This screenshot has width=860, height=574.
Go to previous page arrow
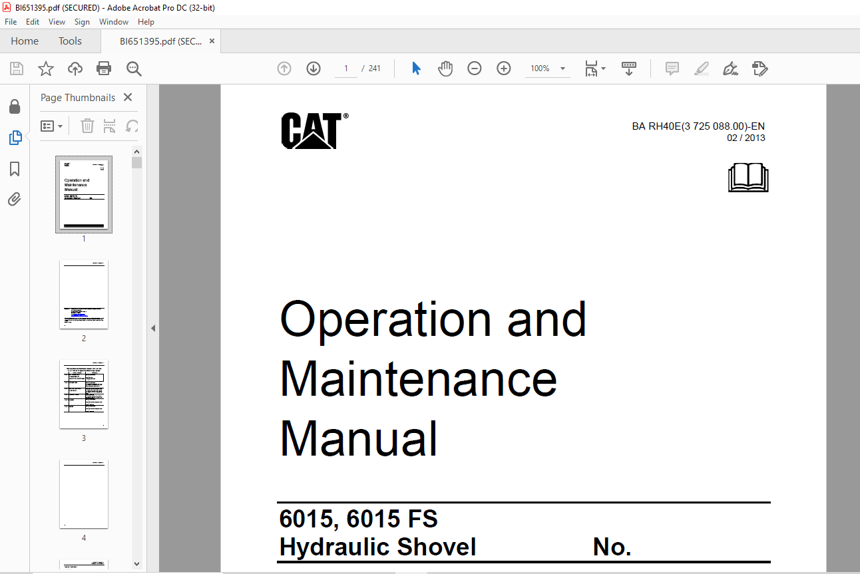284,69
